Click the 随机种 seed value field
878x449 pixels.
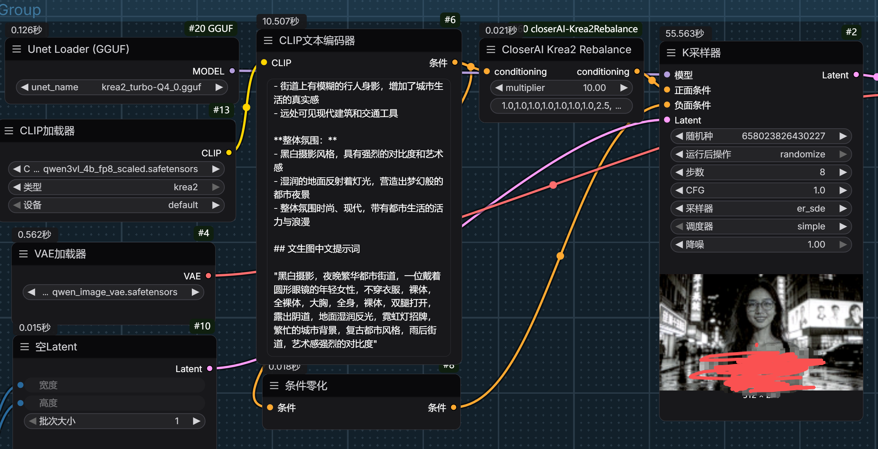pyautogui.click(x=761, y=136)
